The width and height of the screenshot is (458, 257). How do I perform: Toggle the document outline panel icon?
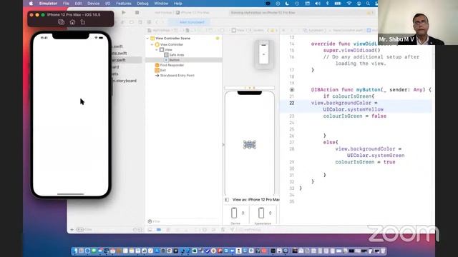pos(227,200)
